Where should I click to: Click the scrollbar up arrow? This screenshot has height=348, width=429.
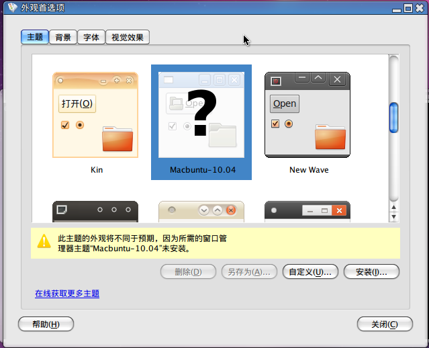[393, 207]
